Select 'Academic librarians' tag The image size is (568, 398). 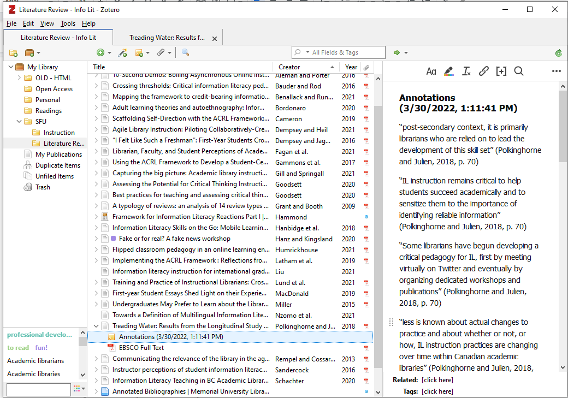click(35, 361)
